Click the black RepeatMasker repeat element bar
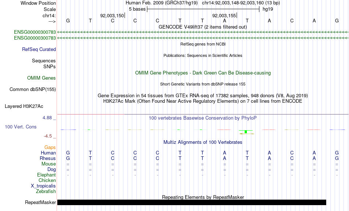 pos(192,202)
